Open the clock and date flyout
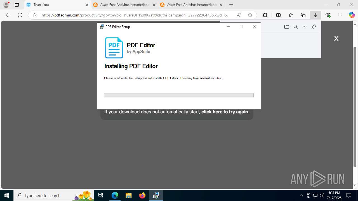 tap(335, 195)
